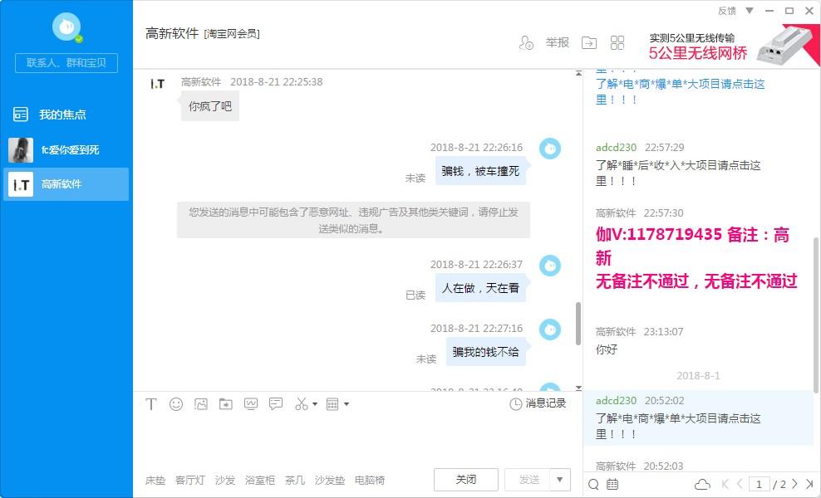Click the add friend icon
The height and width of the screenshot is (498, 821).
click(x=525, y=43)
